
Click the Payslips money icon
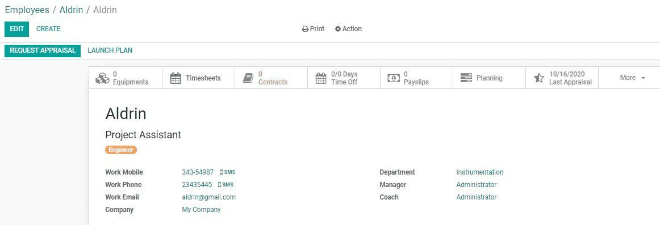[x=394, y=78]
